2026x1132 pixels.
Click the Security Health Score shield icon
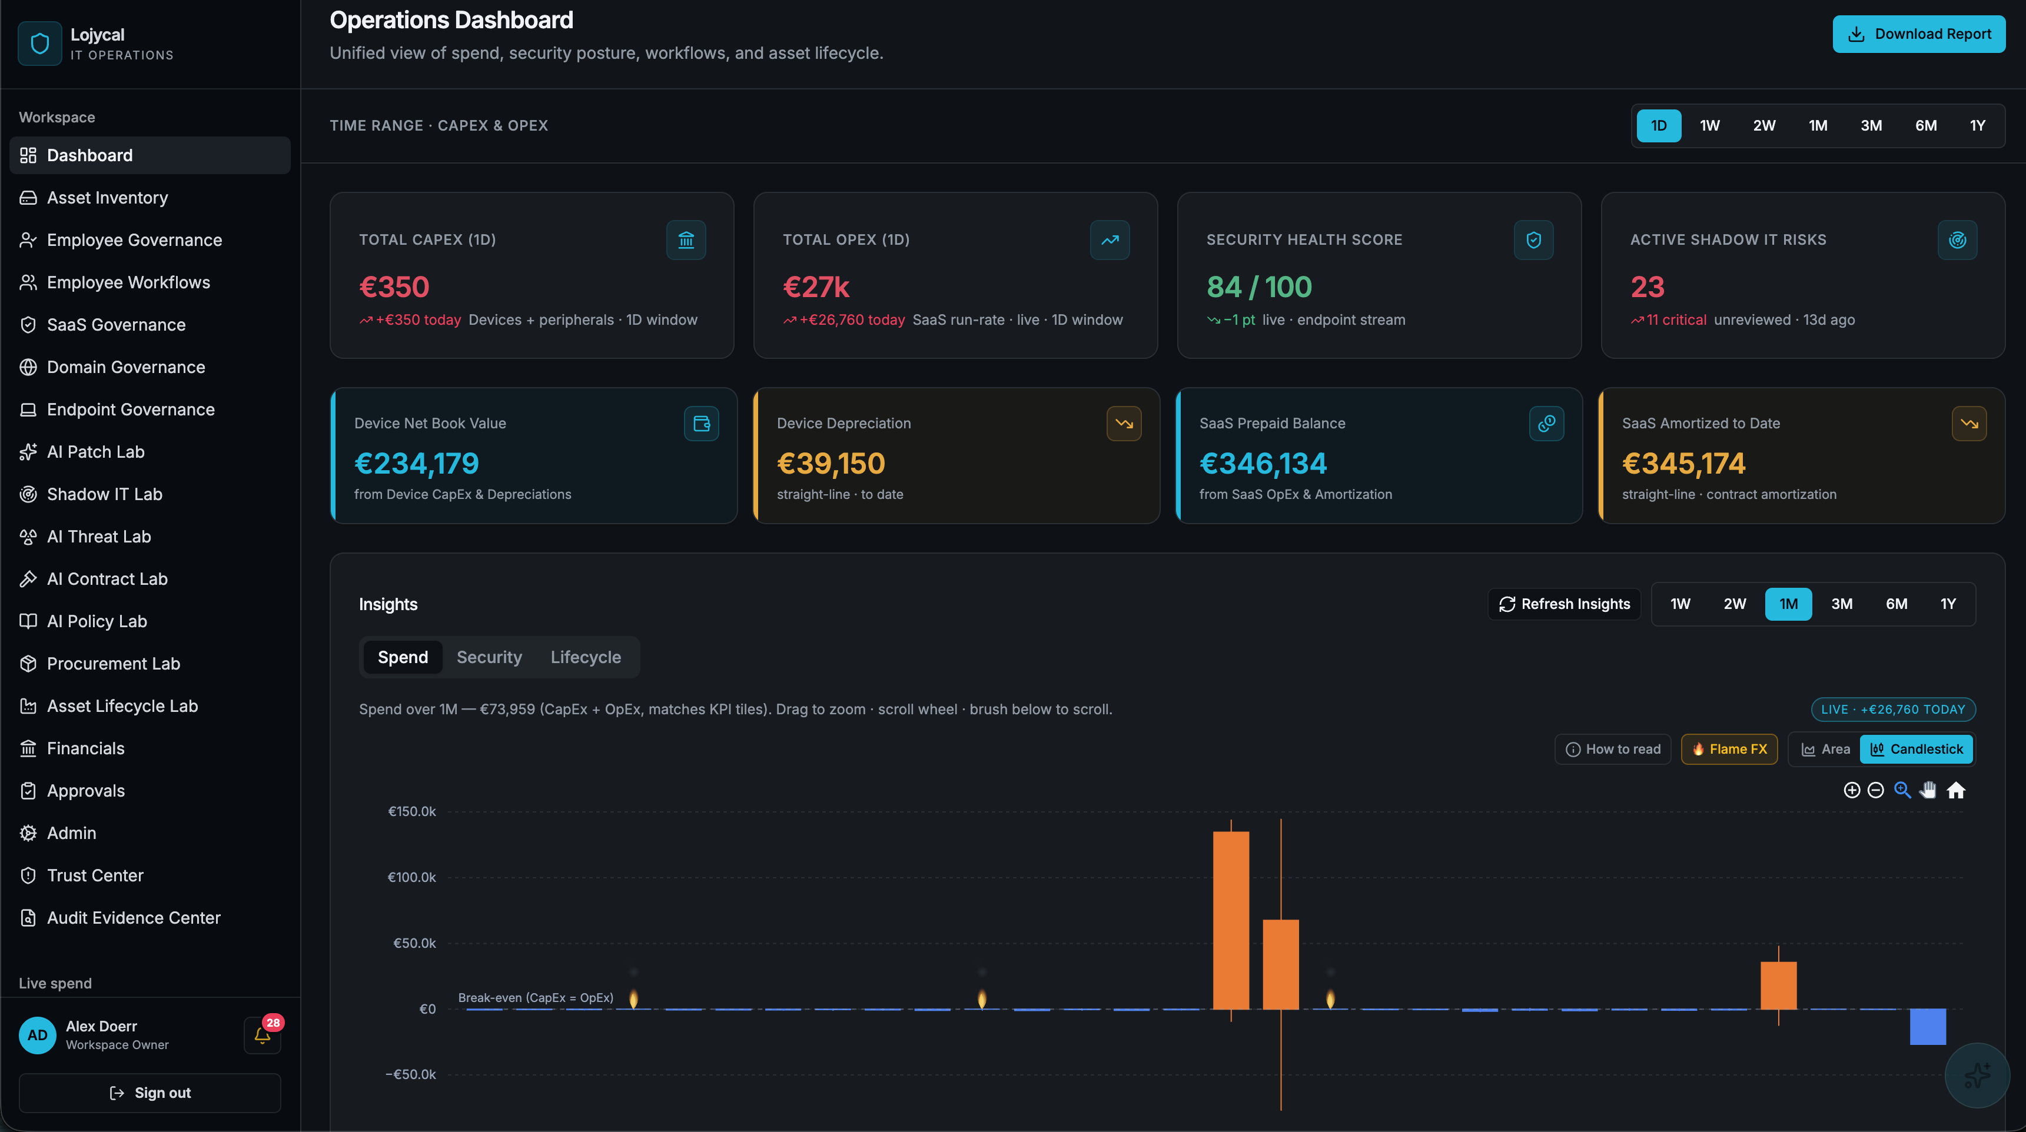click(x=1534, y=241)
